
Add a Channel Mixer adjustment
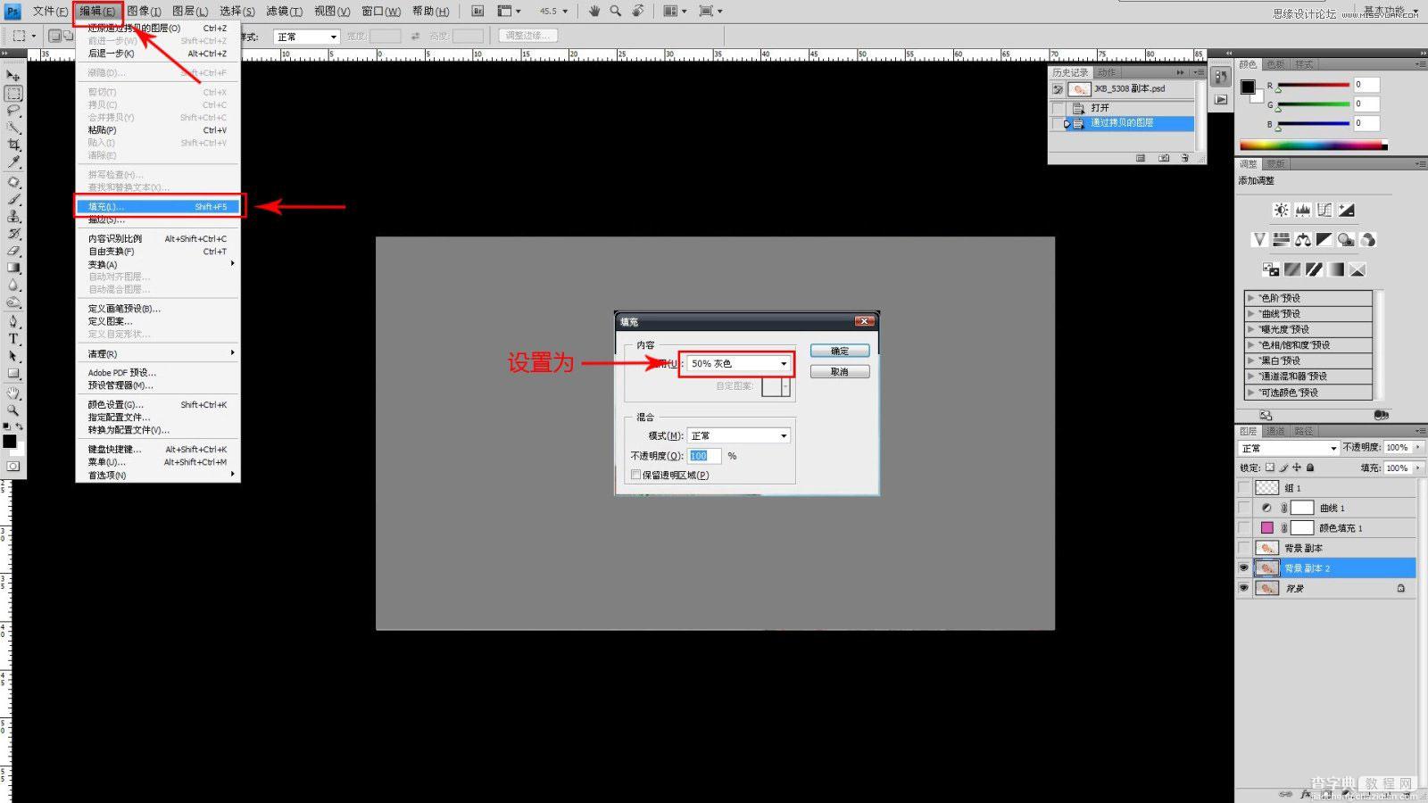[1367, 240]
